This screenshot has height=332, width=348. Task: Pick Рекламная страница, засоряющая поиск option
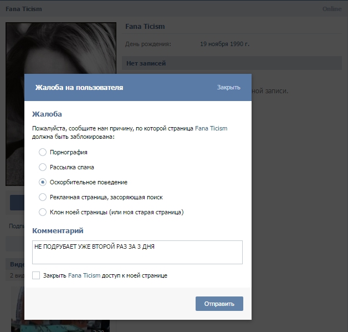43,197
